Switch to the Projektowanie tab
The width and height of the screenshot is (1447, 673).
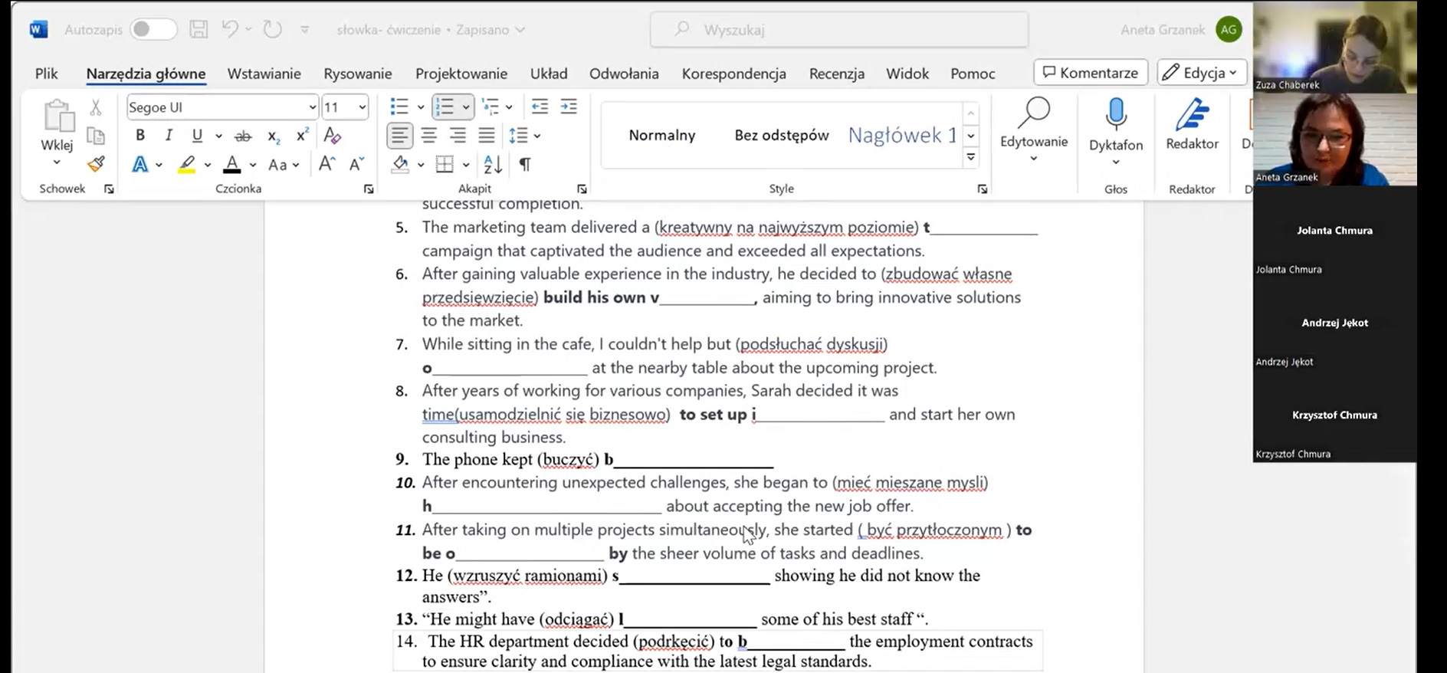click(461, 74)
